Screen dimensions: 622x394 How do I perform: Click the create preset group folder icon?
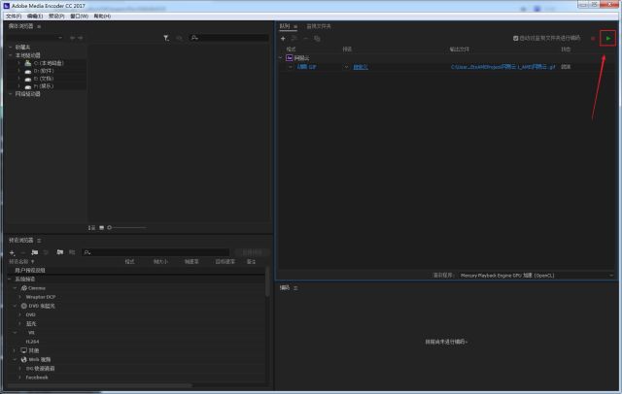pyautogui.click(x=35, y=252)
